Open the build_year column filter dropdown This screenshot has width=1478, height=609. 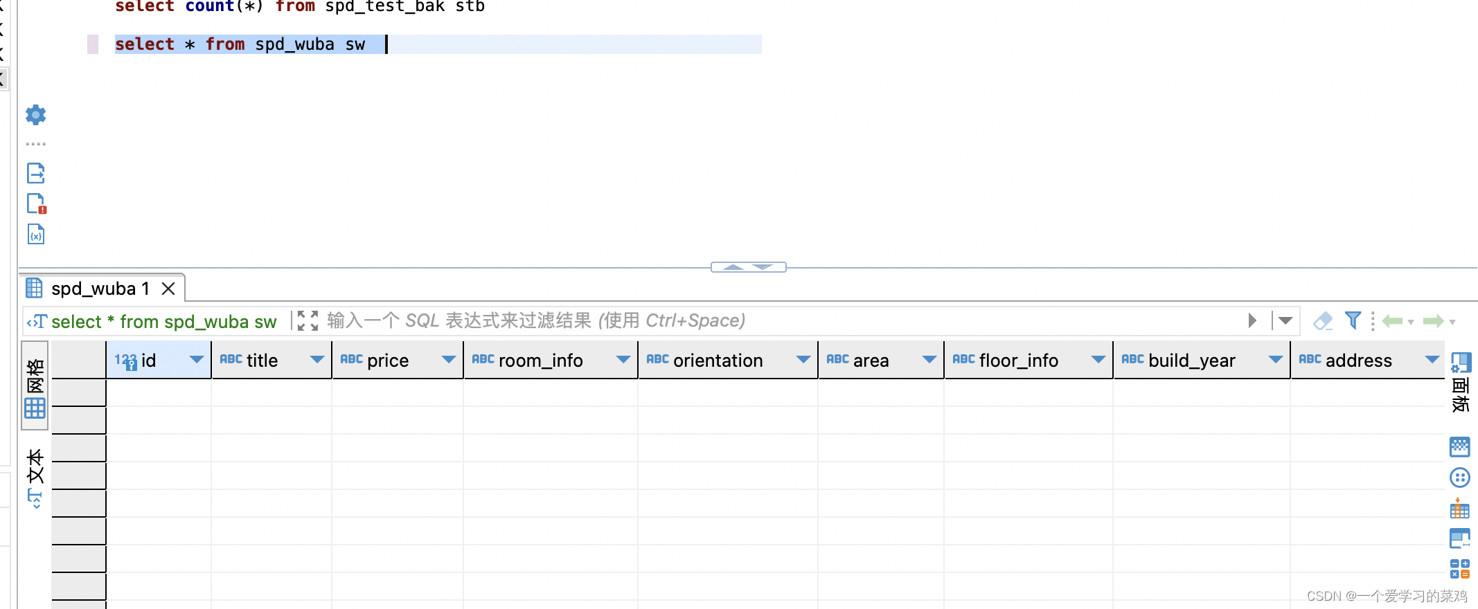coord(1276,359)
